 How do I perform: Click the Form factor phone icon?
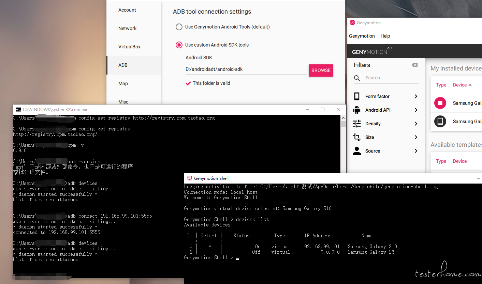tap(357, 96)
